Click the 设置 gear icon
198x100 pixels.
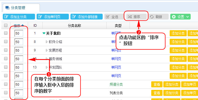click(174, 17)
